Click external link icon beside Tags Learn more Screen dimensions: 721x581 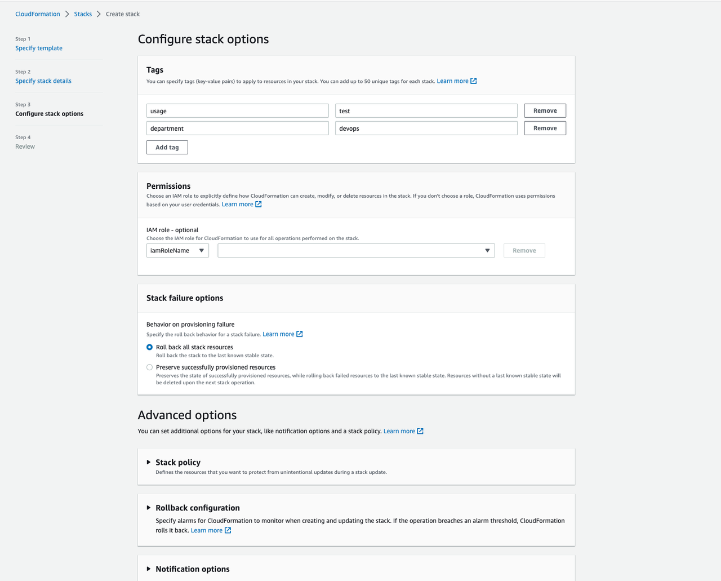click(474, 81)
